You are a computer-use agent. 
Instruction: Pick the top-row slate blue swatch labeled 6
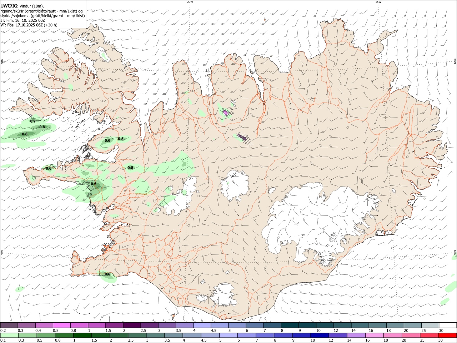point(255,325)
